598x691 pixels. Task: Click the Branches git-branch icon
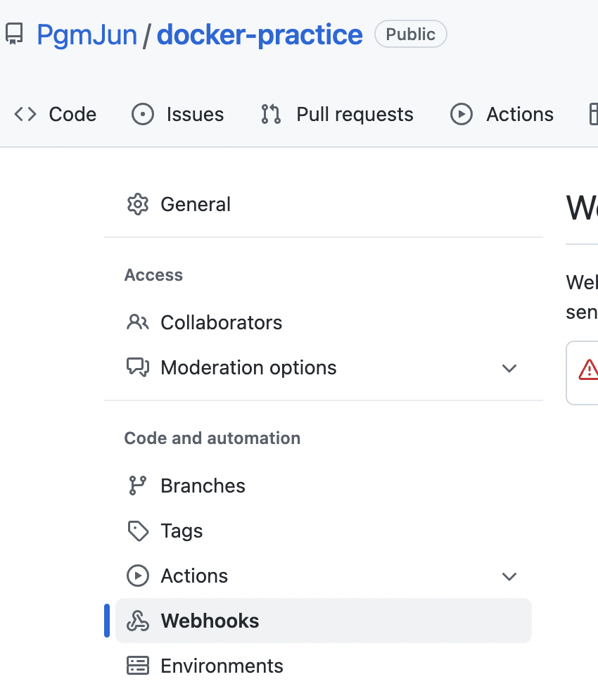click(x=138, y=486)
